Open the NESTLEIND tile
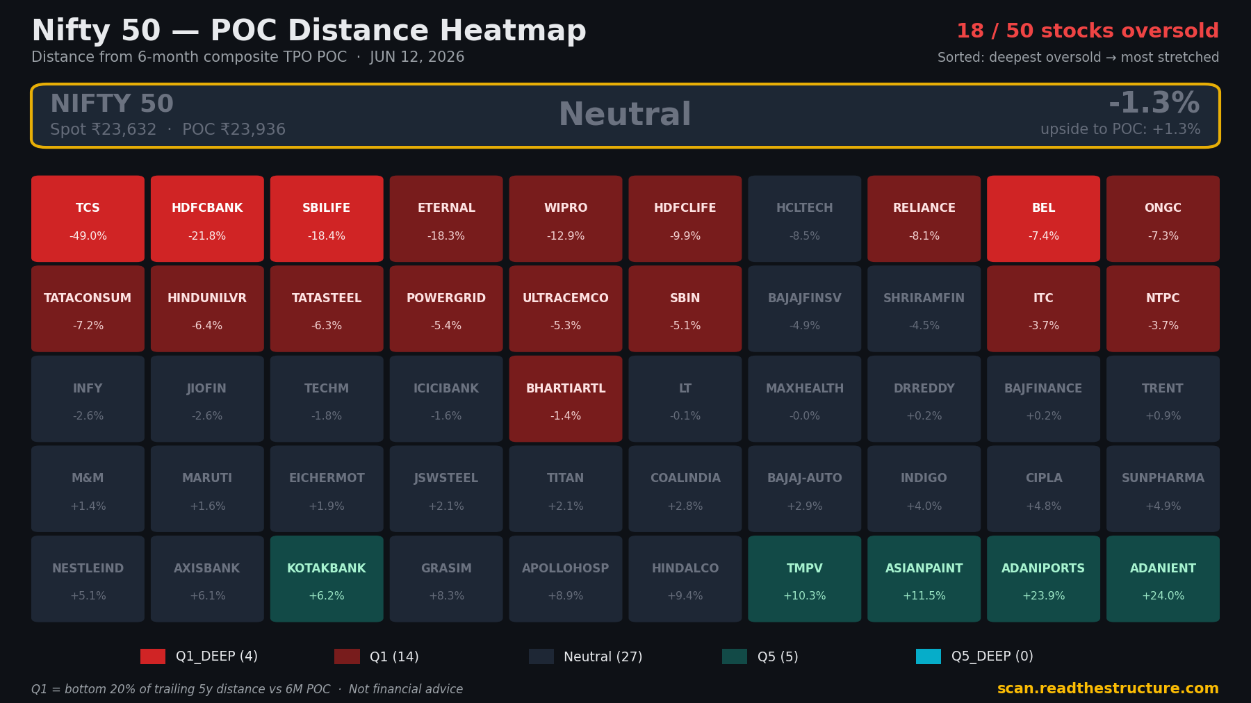 [x=88, y=579]
